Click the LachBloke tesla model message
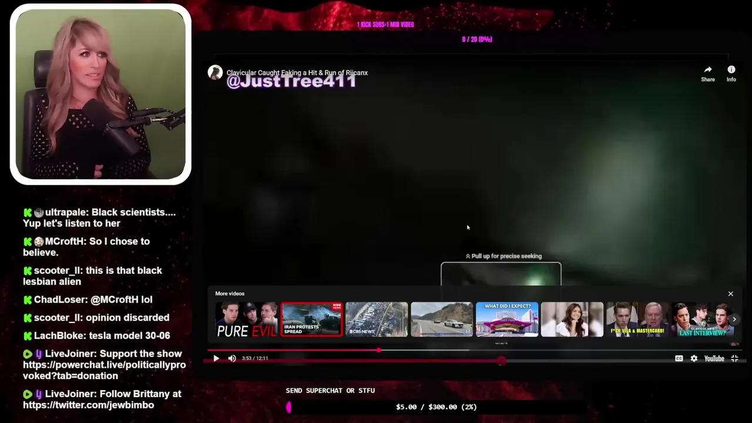Viewport: 752px width, 423px height. click(x=97, y=335)
